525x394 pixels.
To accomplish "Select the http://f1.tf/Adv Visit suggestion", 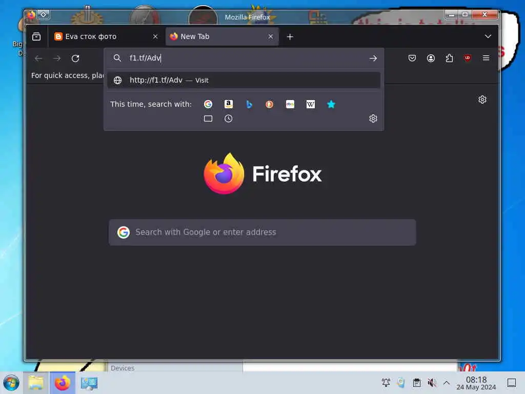I will click(x=244, y=80).
